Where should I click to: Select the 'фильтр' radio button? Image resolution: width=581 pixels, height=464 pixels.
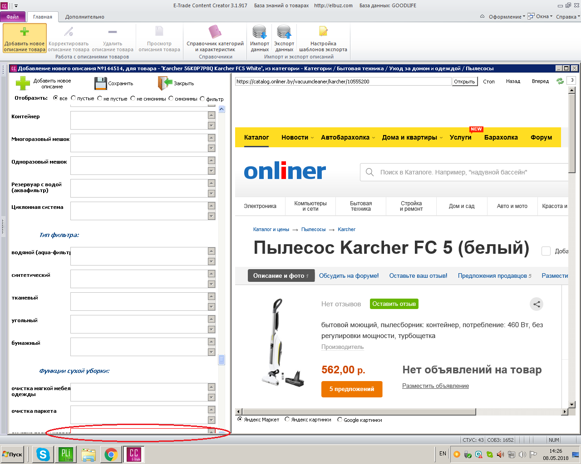pyautogui.click(x=202, y=98)
